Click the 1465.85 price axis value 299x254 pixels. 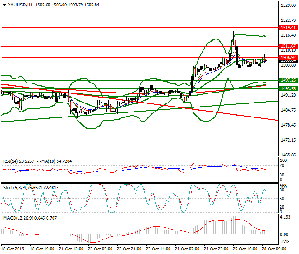(x=288, y=155)
